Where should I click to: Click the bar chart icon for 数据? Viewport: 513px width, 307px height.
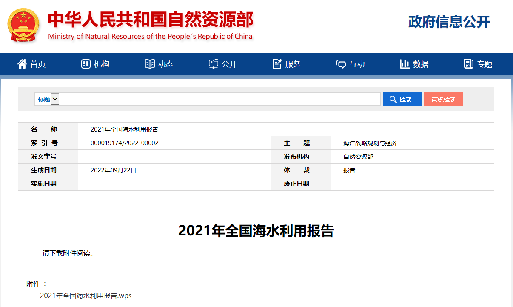405,64
